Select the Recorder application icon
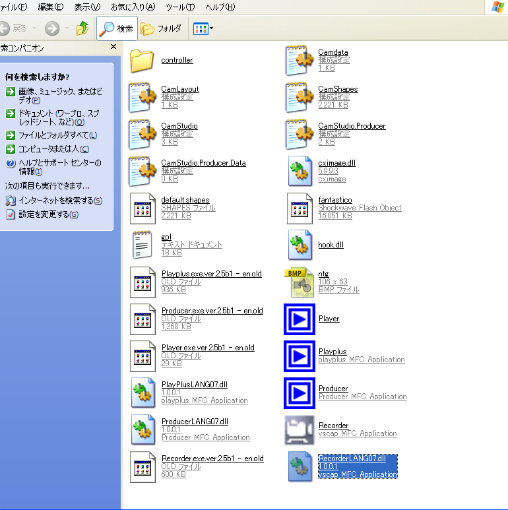508x510 pixels. tap(300, 430)
